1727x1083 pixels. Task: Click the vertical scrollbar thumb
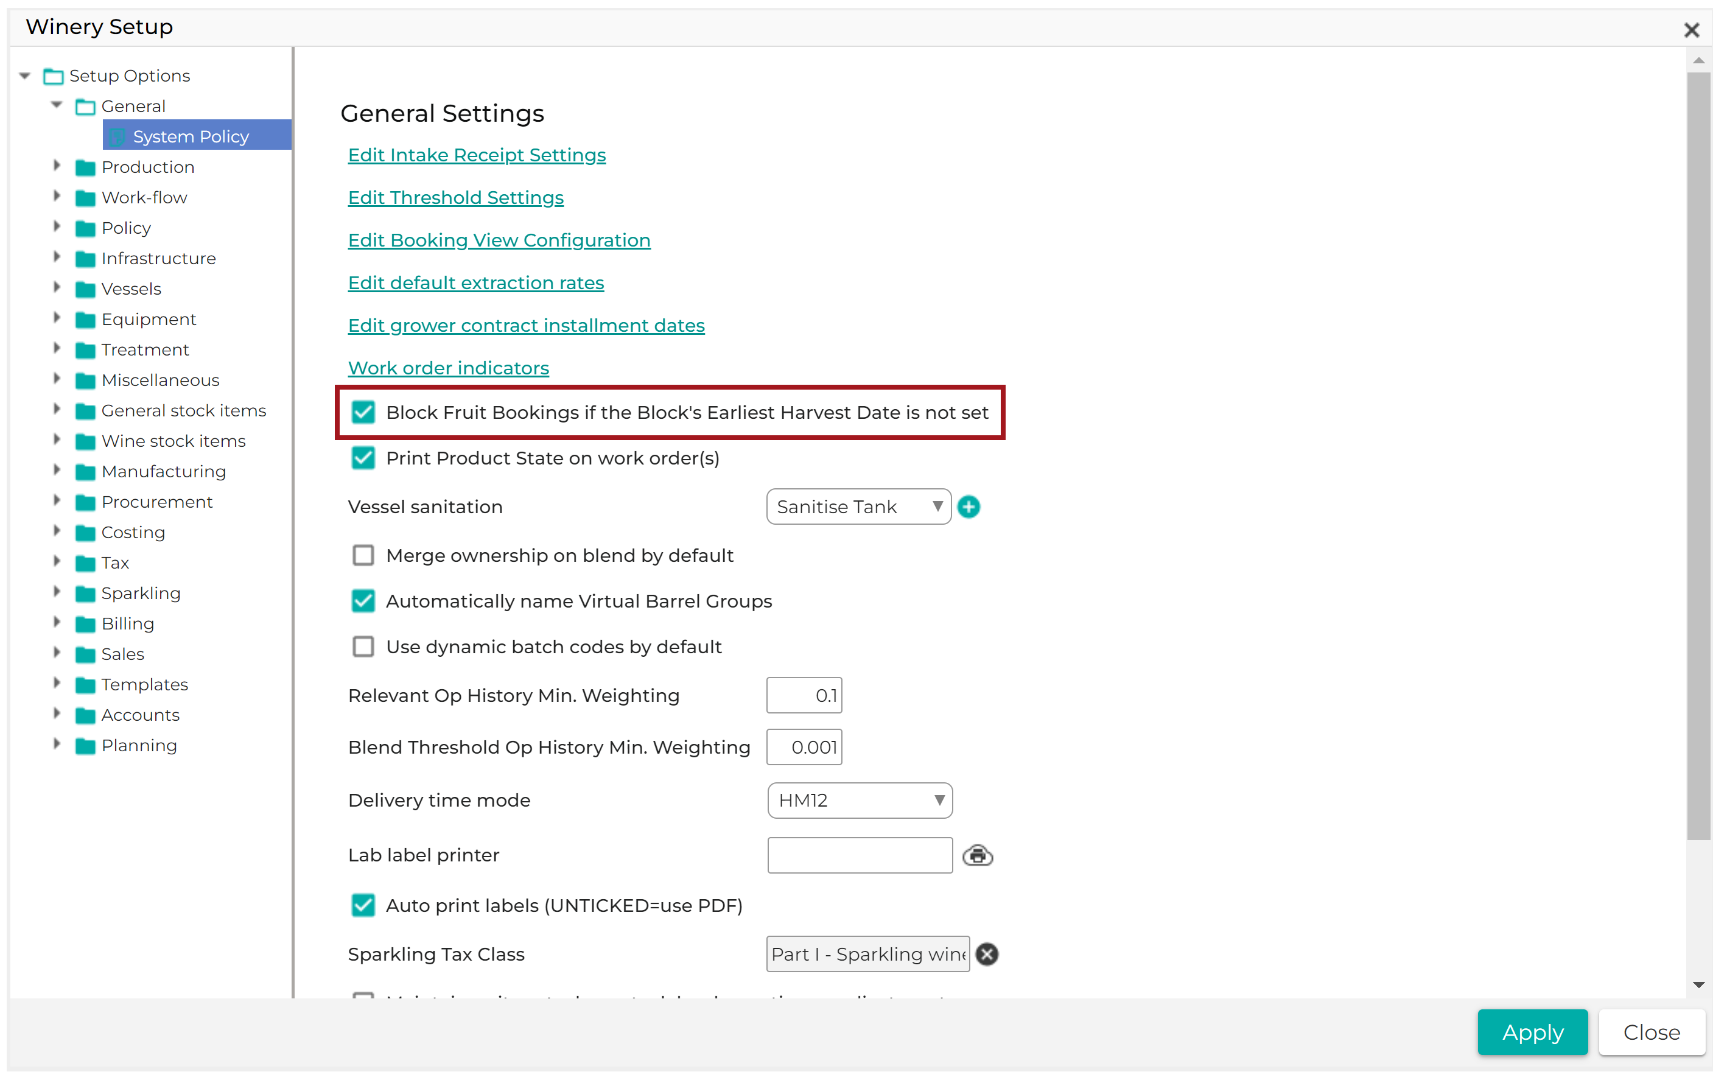(1698, 455)
